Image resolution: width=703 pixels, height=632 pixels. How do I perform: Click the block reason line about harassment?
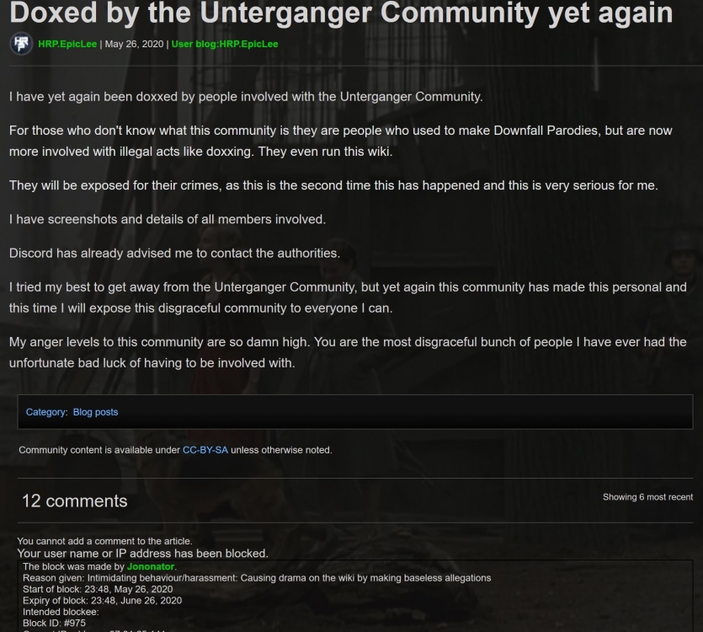(257, 578)
